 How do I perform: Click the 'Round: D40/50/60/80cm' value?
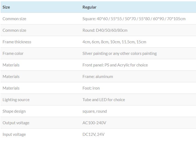click(x=105, y=30)
